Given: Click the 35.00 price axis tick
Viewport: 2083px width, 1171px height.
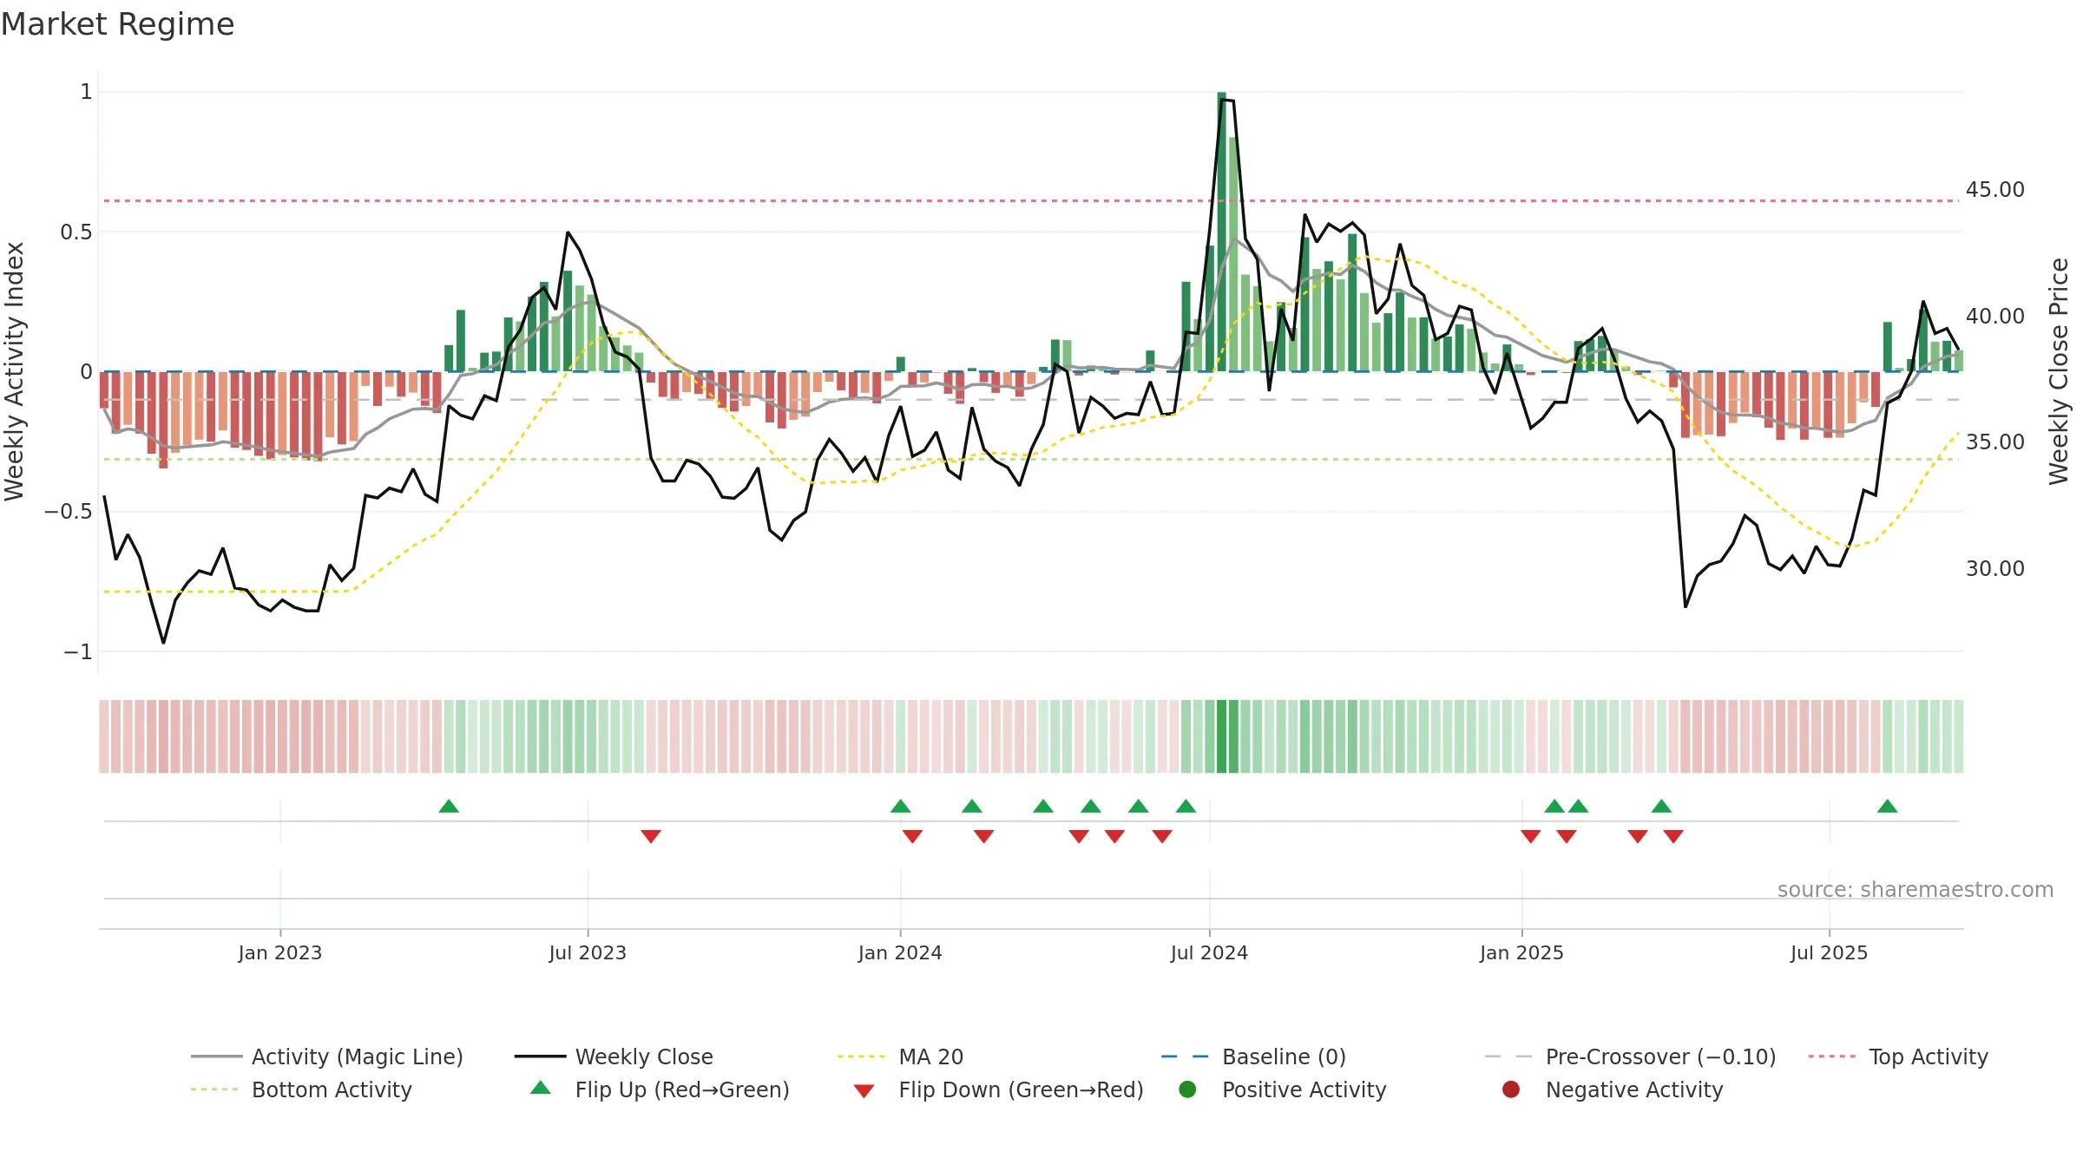Looking at the screenshot, I should [1994, 442].
